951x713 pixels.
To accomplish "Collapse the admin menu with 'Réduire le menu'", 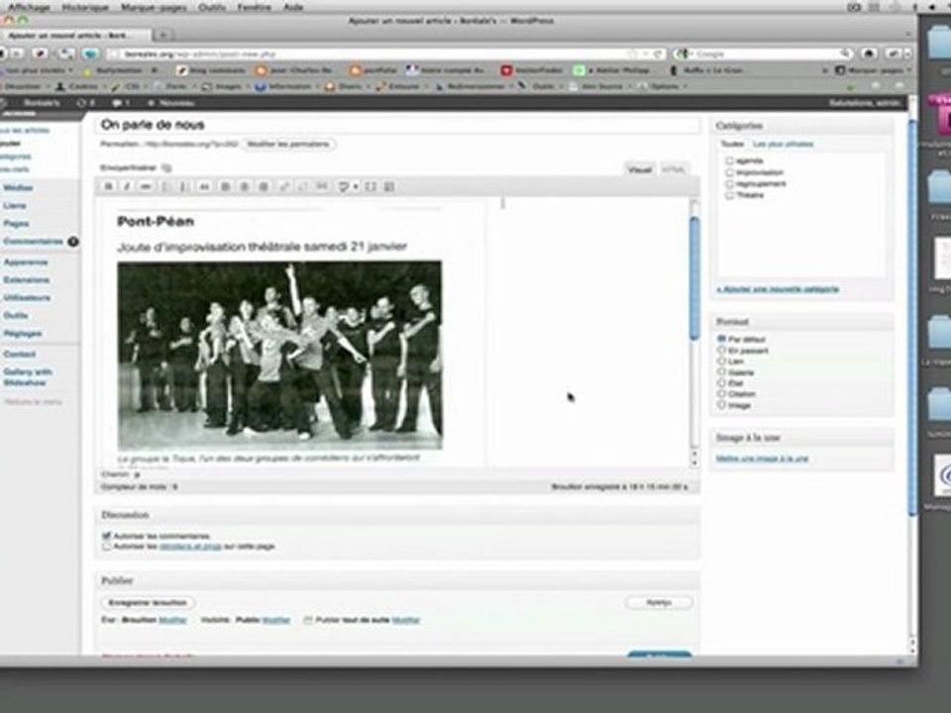I will pos(33,401).
